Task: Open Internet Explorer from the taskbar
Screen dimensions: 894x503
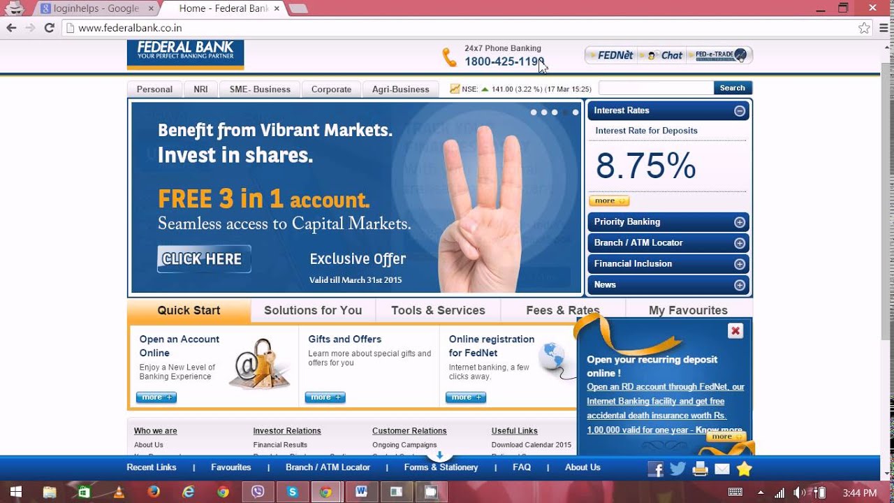Action: (x=189, y=492)
